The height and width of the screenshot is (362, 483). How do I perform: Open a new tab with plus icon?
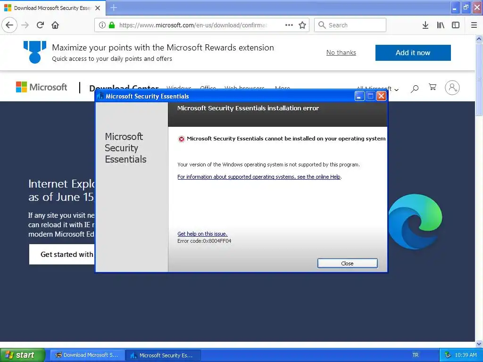point(113,8)
